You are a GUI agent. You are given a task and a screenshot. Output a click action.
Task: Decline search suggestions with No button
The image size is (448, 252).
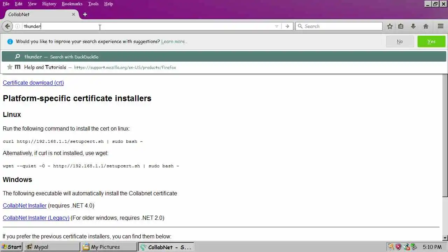point(400,41)
